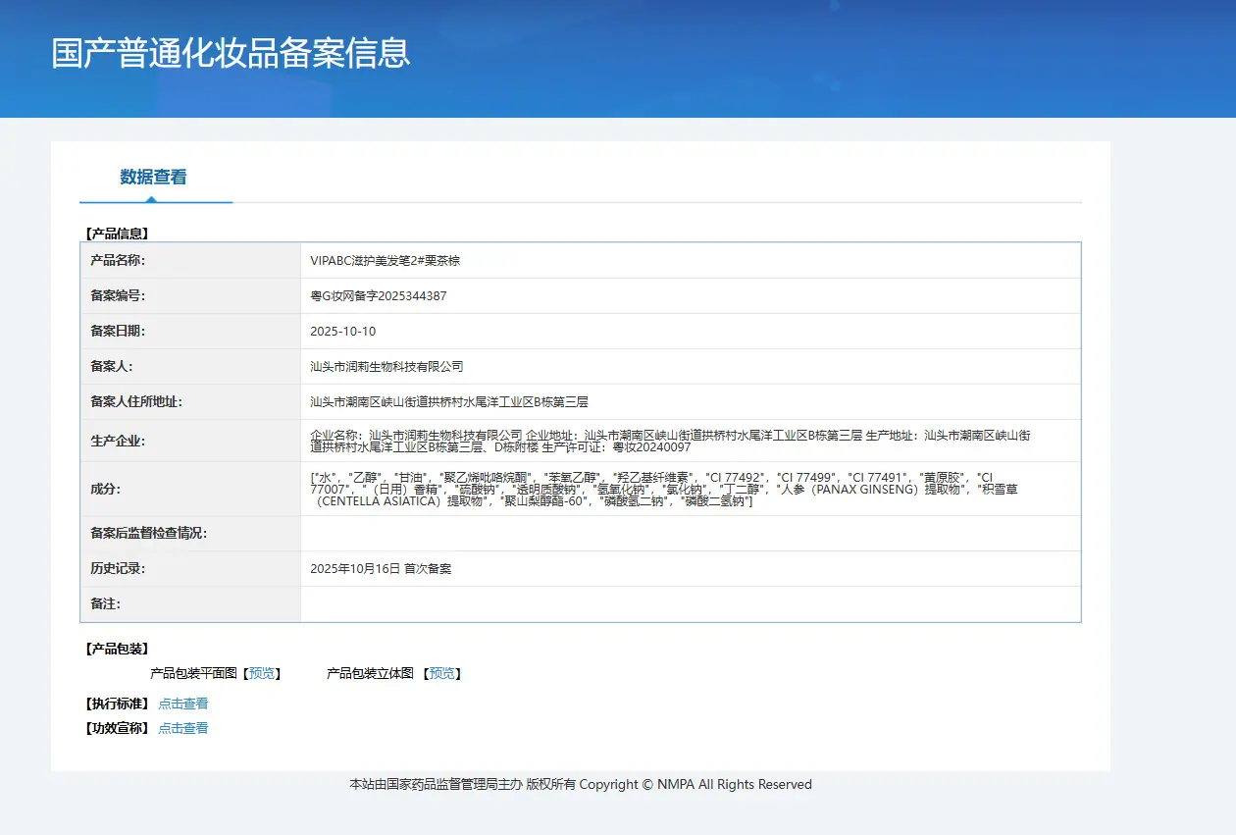Preview the 产品包装立体图 image

[x=442, y=674]
